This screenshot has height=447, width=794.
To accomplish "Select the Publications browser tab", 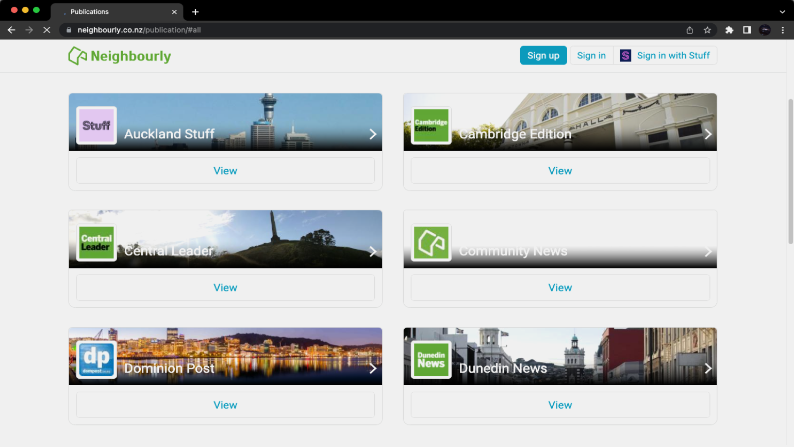I will [118, 12].
